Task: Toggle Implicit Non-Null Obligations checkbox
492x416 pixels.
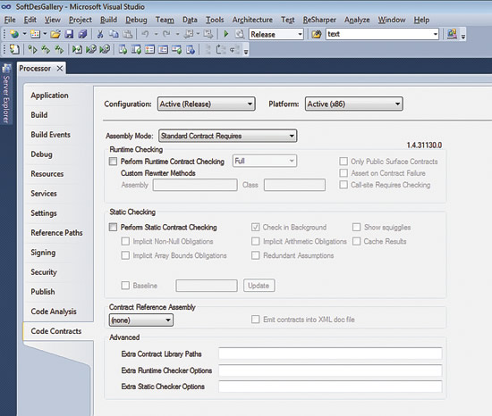Action: pyautogui.click(x=125, y=241)
